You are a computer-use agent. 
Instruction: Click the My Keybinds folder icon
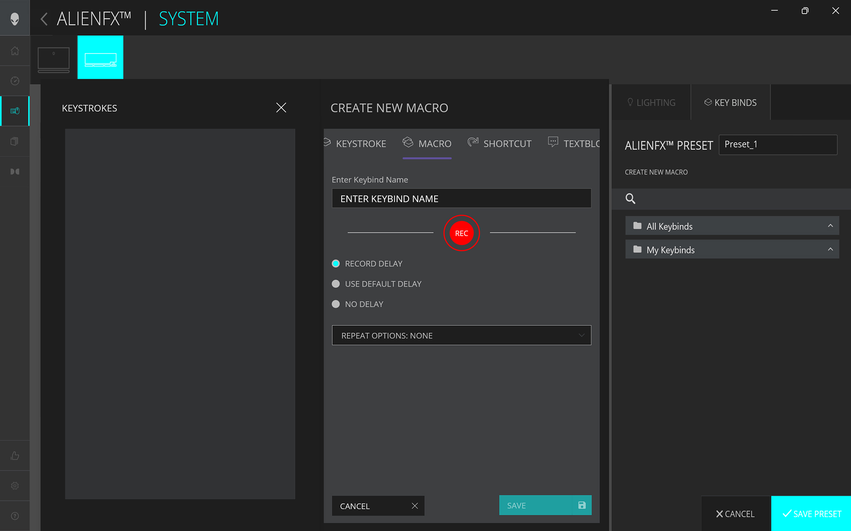pyautogui.click(x=637, y=249)
